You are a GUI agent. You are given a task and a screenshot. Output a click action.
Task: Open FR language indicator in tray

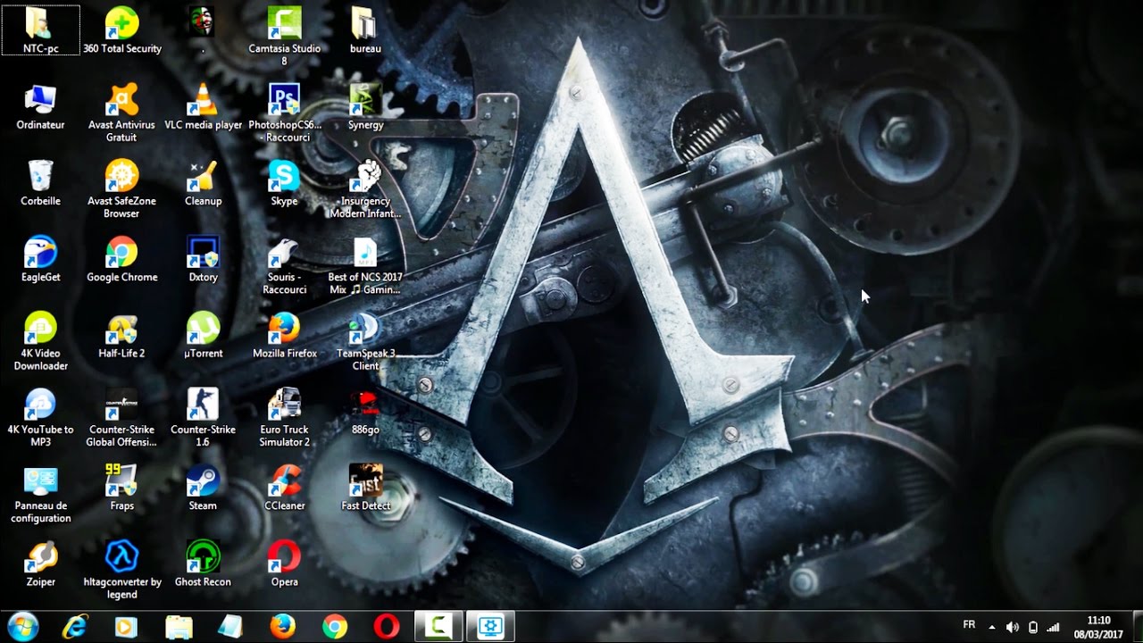(969, 625)
